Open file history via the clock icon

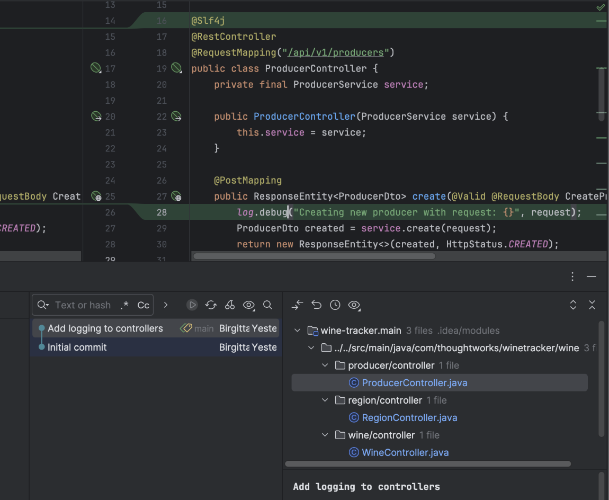(334, 305)
